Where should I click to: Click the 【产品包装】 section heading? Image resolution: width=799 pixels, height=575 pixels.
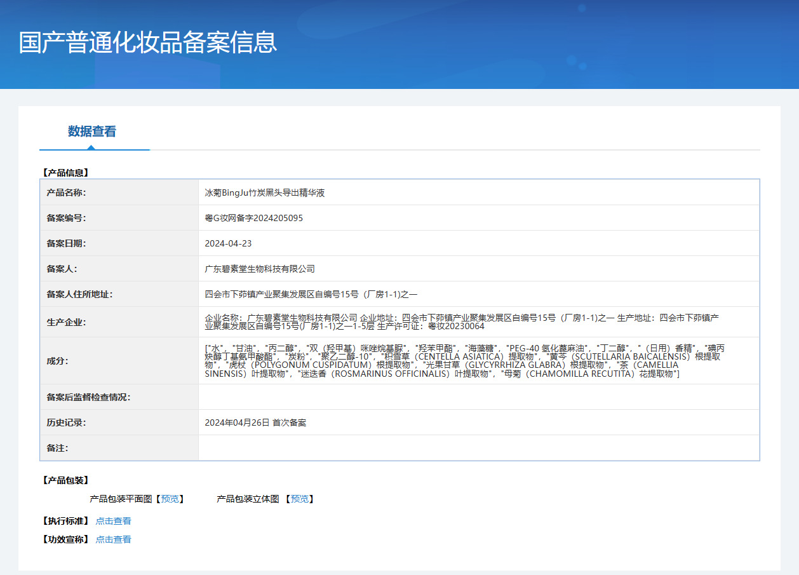point(65,480)
